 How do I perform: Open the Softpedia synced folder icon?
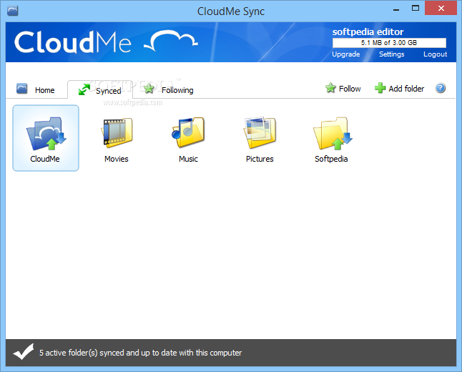pyautogui.click(x=333, y=134)
